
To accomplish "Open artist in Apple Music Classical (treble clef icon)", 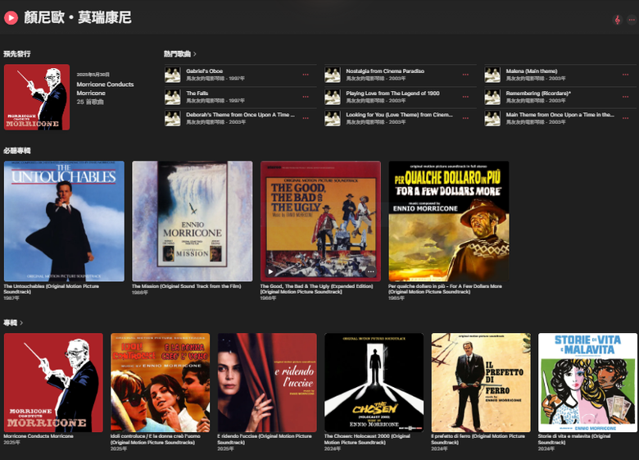I will coord(618,20).
